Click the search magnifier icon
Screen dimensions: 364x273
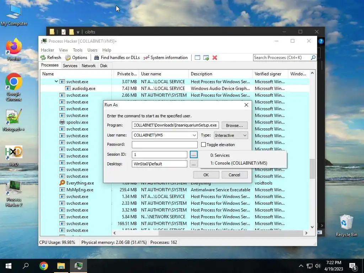click(313, 57)
